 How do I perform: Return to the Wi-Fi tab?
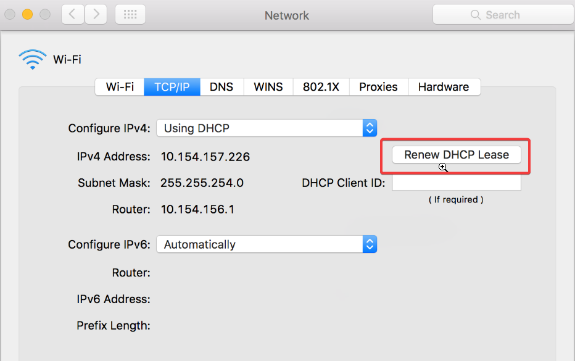click(x=119, y=86)
